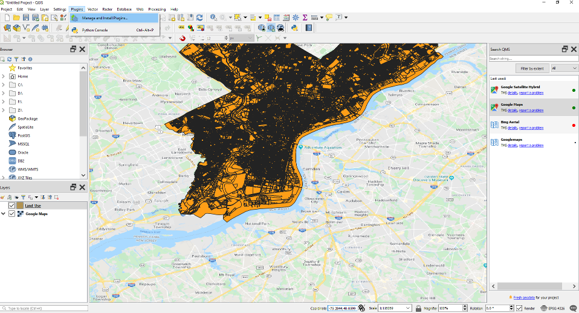579x313 pixels.
Task: Click the Search QMS text field
Action: pos(532,59)
